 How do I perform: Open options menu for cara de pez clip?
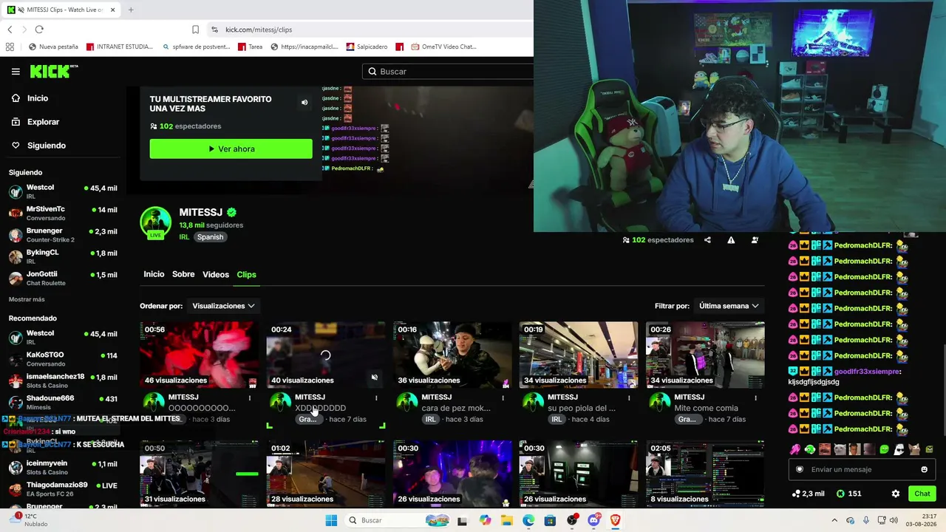coord(503,398)
